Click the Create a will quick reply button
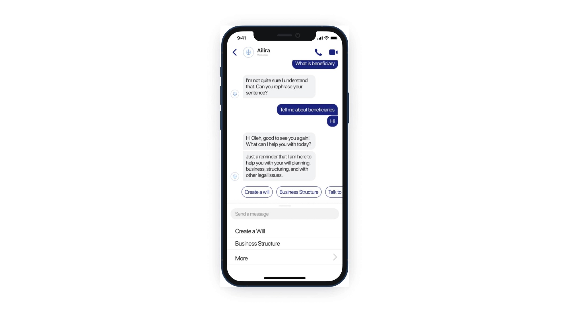The height and width of the screenshot is (313, 569). click(x=257, y=192)
